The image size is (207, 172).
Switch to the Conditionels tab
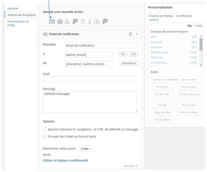coord(184,16)
